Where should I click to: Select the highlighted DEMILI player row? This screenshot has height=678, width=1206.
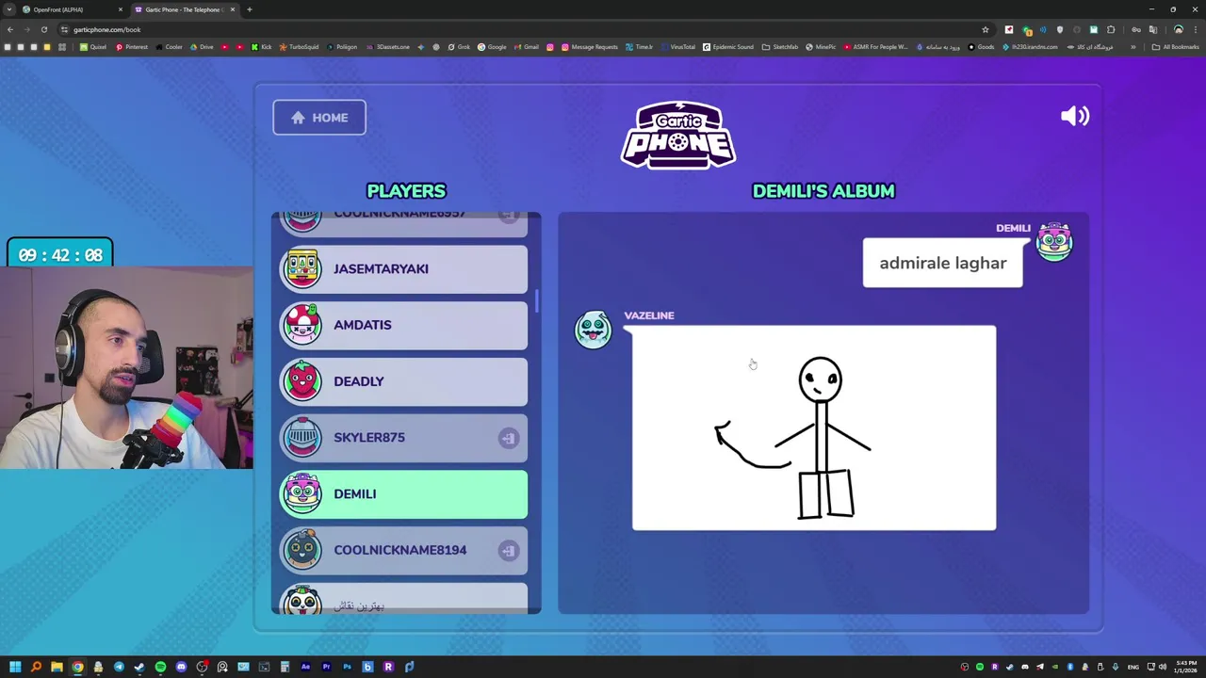tap(404, 494)
